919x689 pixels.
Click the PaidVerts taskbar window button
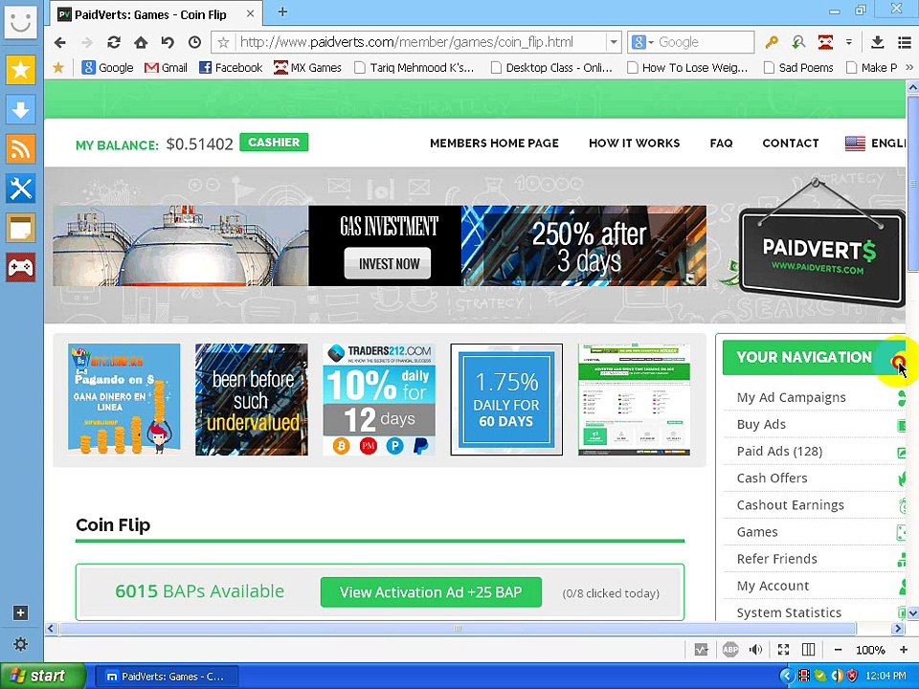pos(167,677)
